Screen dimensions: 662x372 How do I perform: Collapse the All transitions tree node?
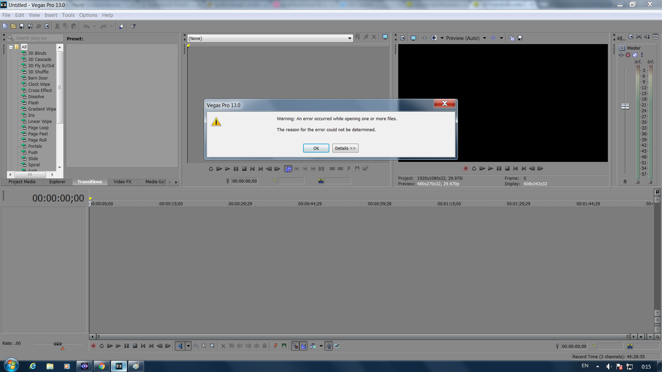coord(11,47)
